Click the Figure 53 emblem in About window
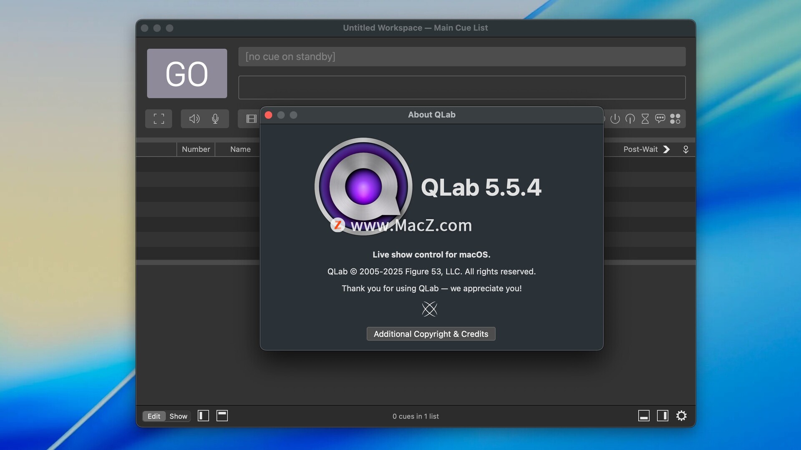Image resolution: width=801 pixels, height=450 pixels. click(x=429, y=309)
